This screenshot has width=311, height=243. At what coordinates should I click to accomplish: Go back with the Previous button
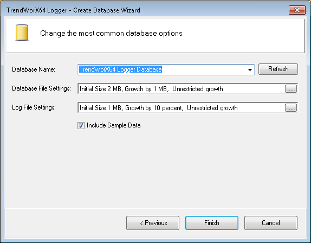[x=153, y=223]
